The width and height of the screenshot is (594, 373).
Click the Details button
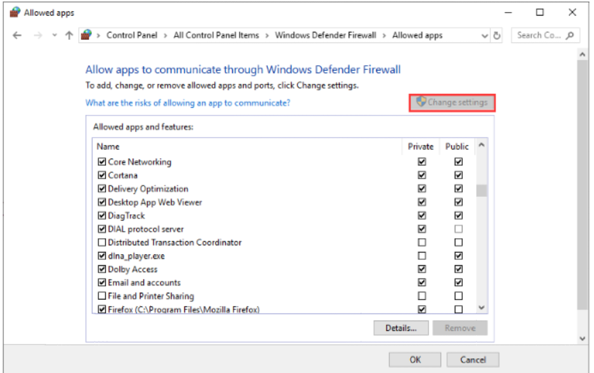(401, 328)
